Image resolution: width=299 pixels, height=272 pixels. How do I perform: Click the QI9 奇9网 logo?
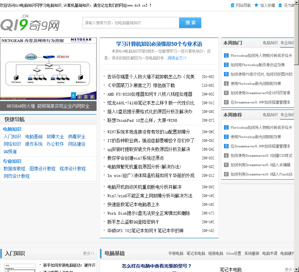point(30,23)
